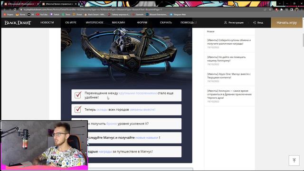Screen dimensions: 304x171
Task: Open the VK bookmark
Action: [31, 15]
